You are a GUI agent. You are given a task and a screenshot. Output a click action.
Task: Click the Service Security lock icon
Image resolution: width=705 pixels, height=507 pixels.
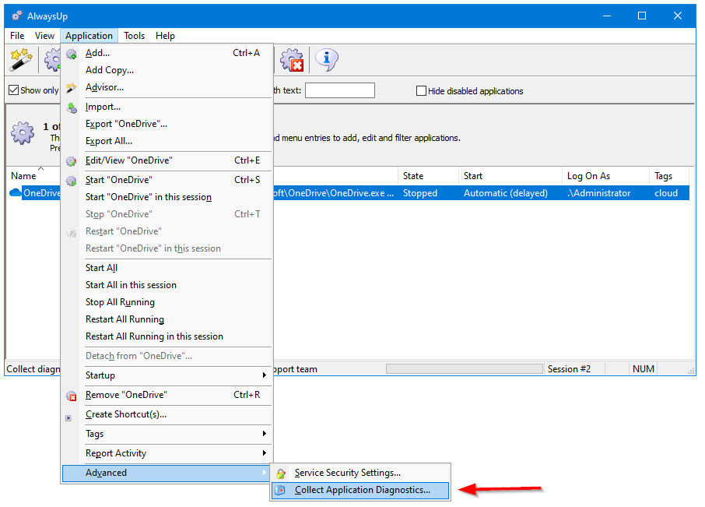[x=281, y=474]
